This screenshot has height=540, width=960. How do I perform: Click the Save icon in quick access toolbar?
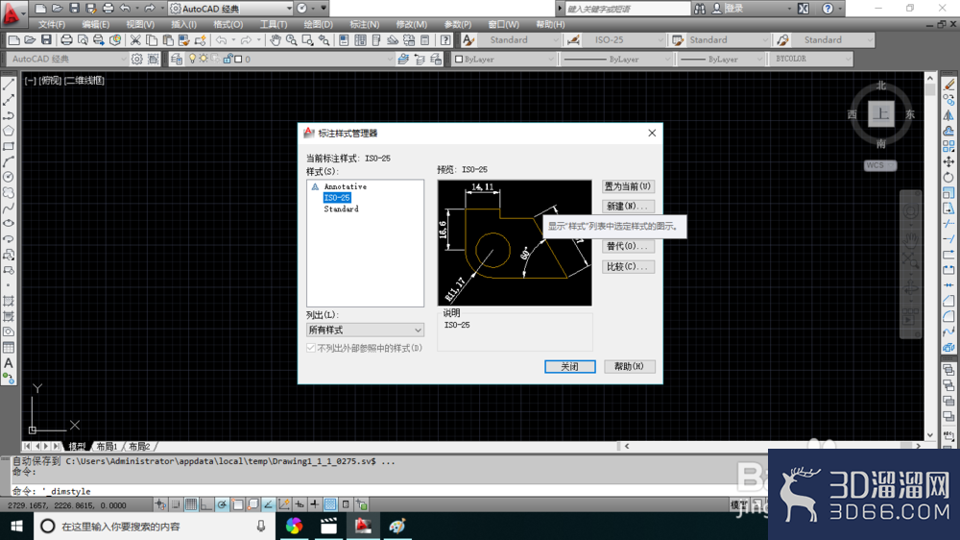(x=74, y=9)
